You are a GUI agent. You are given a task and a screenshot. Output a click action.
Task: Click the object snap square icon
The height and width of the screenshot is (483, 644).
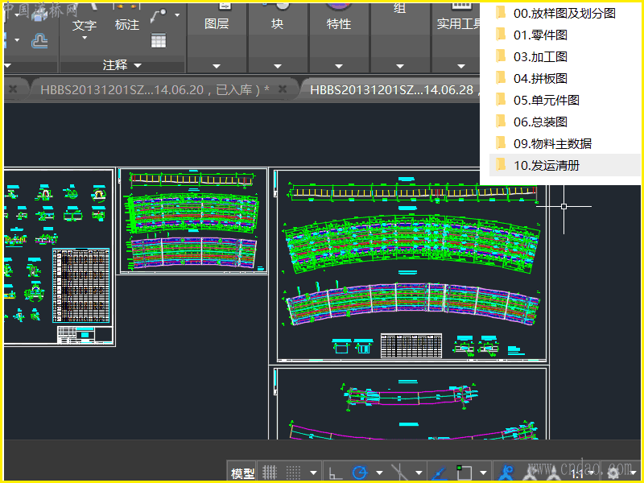(464, 473)
